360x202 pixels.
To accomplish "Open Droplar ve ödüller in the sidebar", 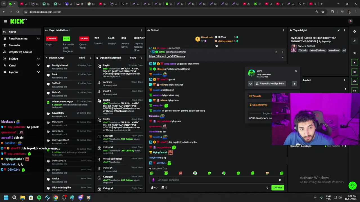I will (x=21, y=52).
